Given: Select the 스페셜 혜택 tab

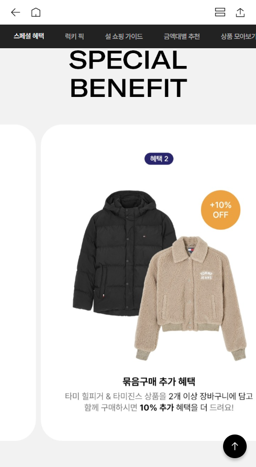Looking at the screenshot, I should [x=29, y=36].
